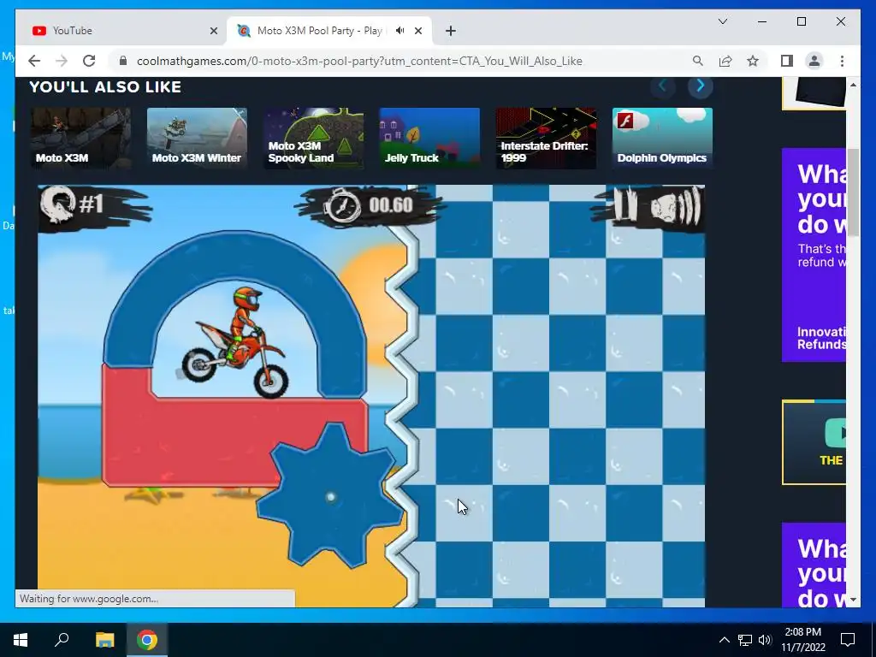This screenshot has width=876, height=657.
Task: Open the notifications action center
Action: click(848, 640)
